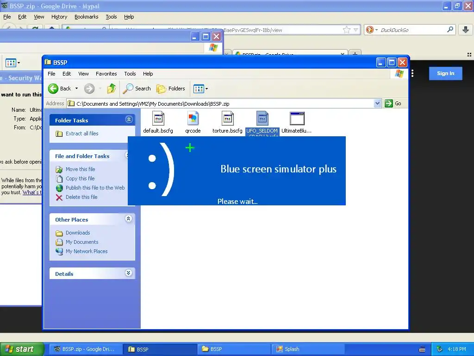Open Mypal downloads arrow button

tap(466, 30)
